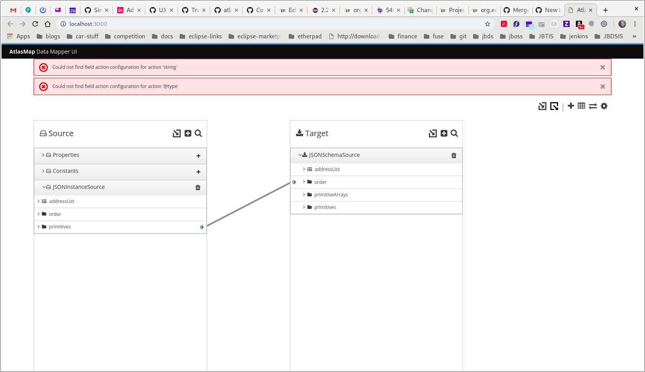Open AtlasMap settings via the gear icon
This screenshot has height=372, width=645.
(x=604, y=106)
